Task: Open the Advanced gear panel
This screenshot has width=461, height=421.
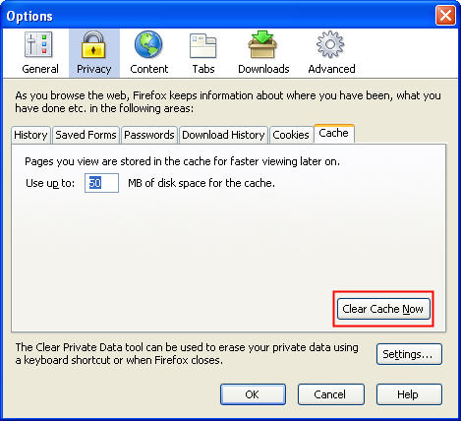Action: (x=331, y=53)
